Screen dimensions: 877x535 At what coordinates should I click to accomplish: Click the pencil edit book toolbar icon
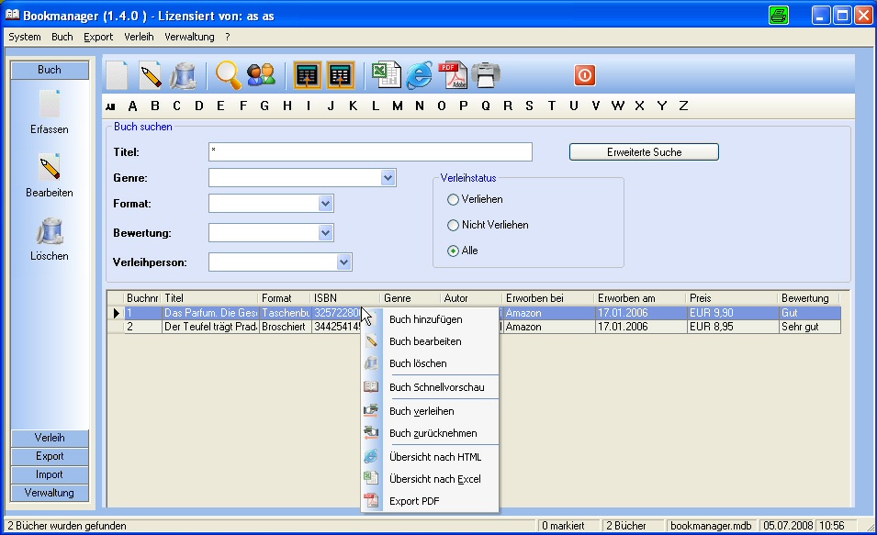(151, 75)
